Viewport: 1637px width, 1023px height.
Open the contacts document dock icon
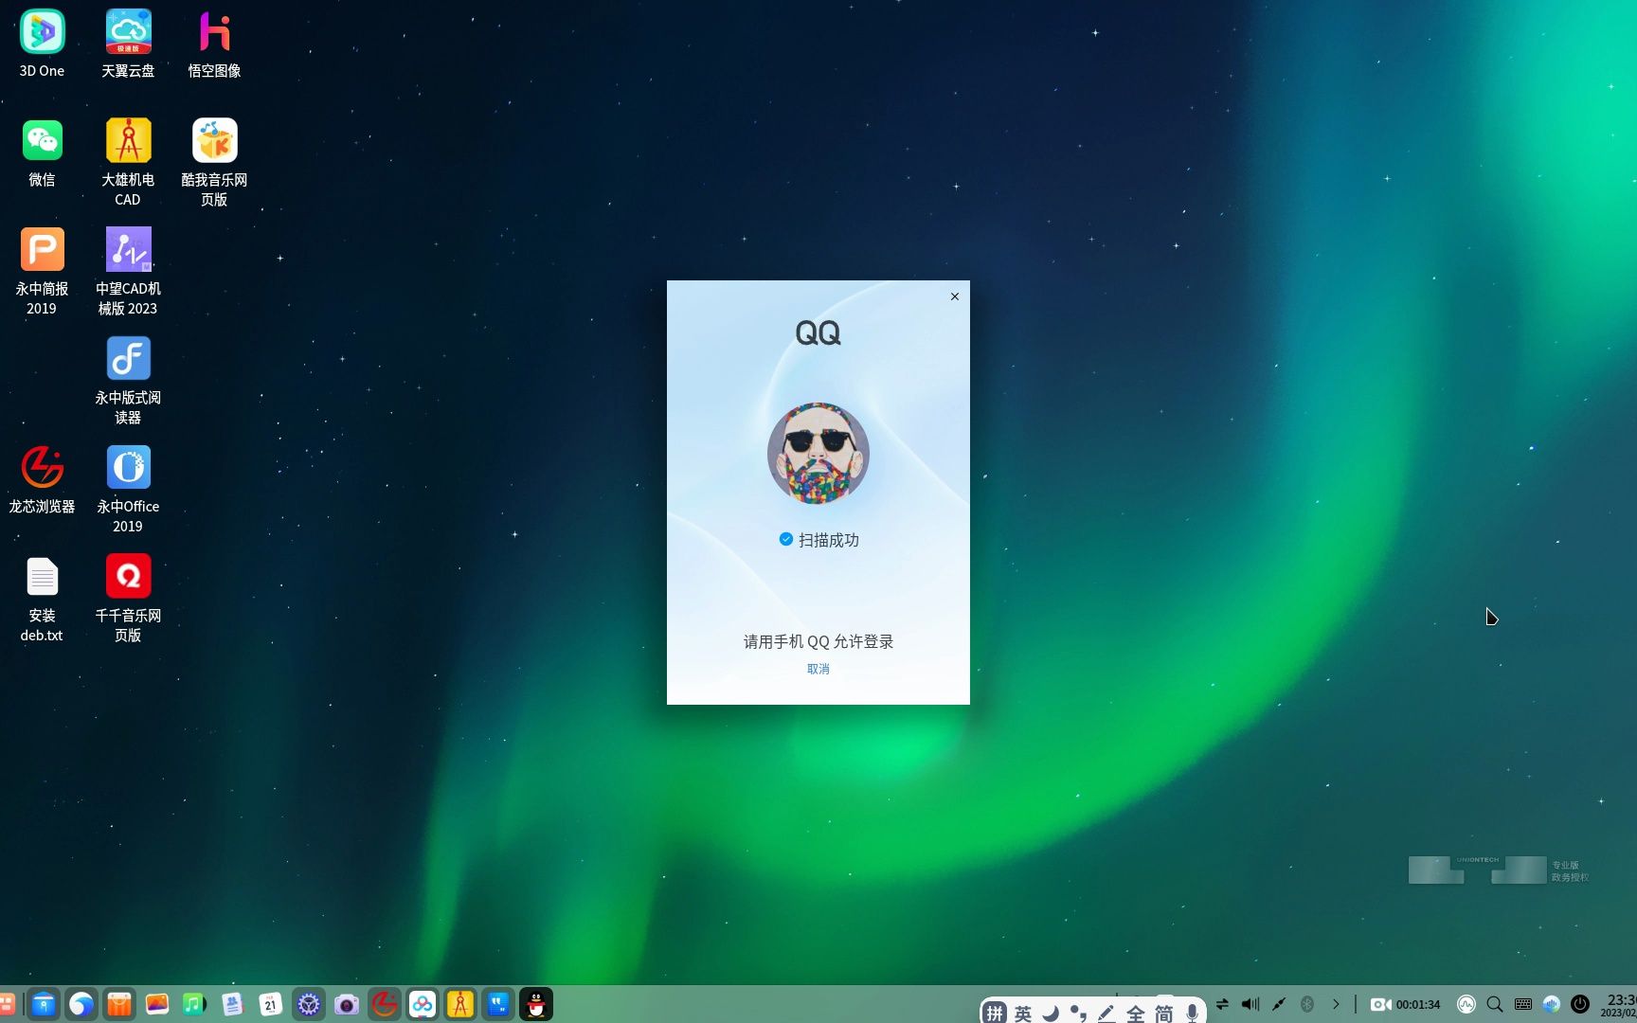pos(232,1004)
